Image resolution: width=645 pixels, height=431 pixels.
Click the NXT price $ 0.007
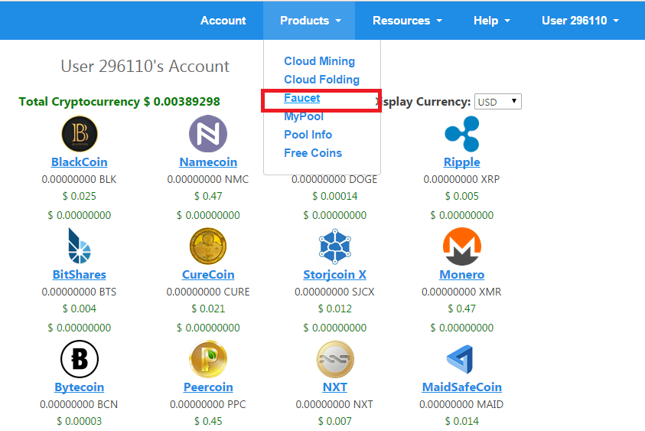(x=335, y=422)
